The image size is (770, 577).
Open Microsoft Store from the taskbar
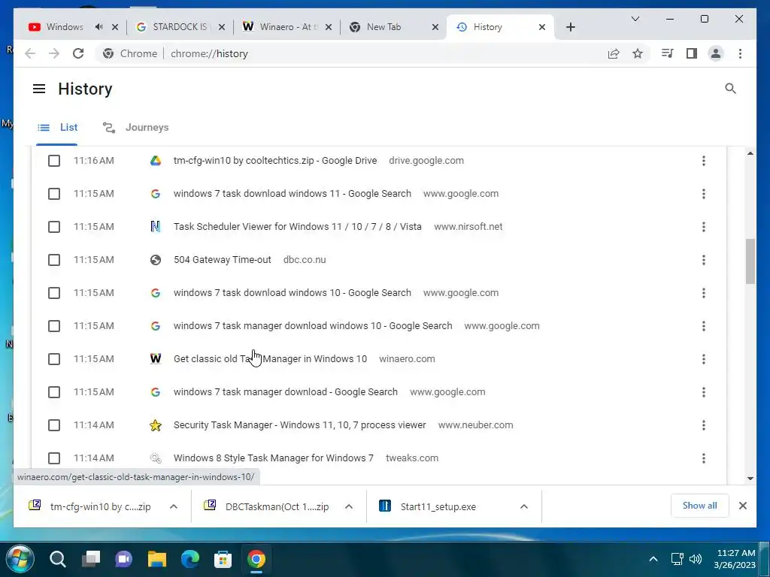(x=223, y=559)
